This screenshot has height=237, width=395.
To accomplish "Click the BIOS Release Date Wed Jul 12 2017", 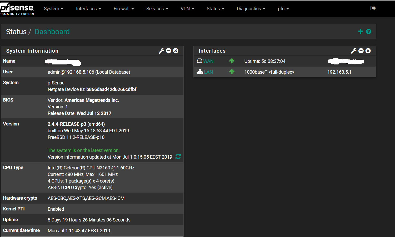I will [x=79, y=113].
